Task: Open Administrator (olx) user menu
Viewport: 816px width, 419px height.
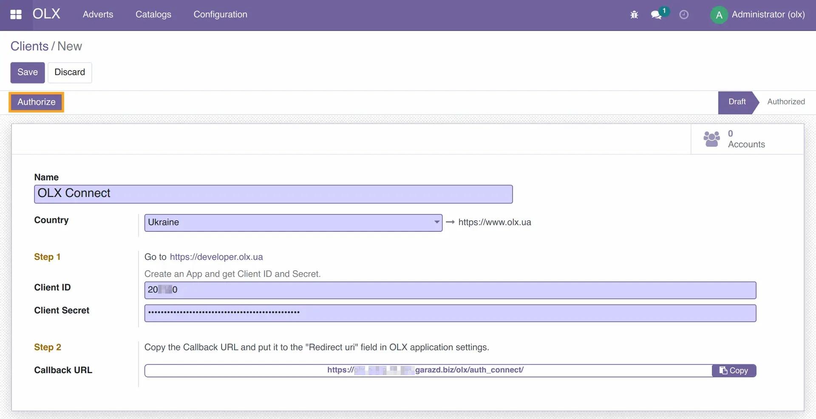Action: tap(768, 14)
